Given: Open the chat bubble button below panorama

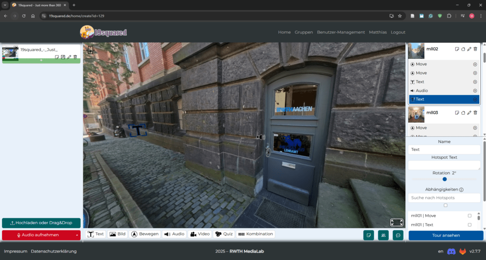Looking at the screenshot, I should tap(398, 235).
